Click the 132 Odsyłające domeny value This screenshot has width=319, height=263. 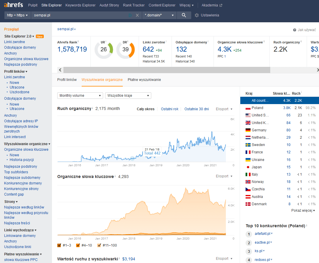point(181,49)
